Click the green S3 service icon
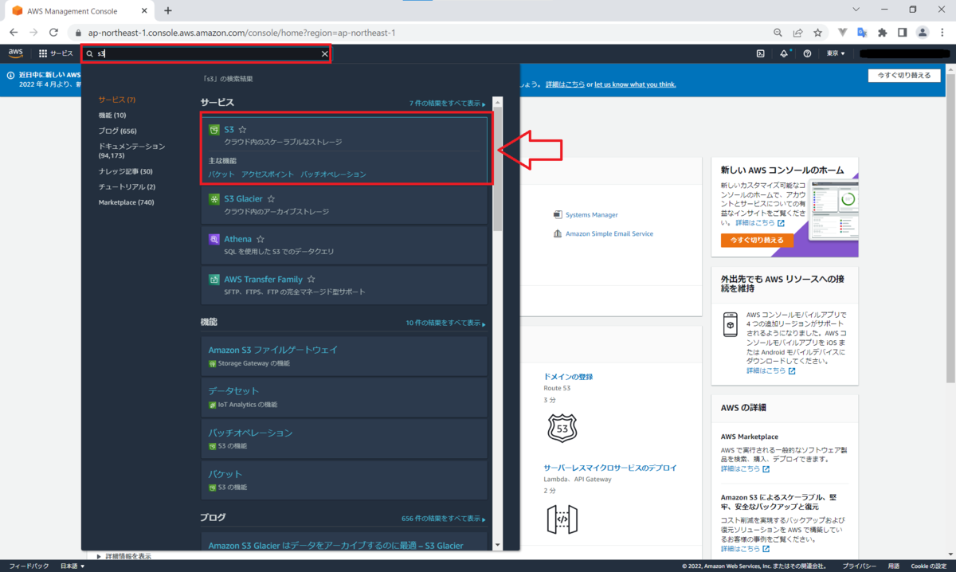 [x=214, y=129]
